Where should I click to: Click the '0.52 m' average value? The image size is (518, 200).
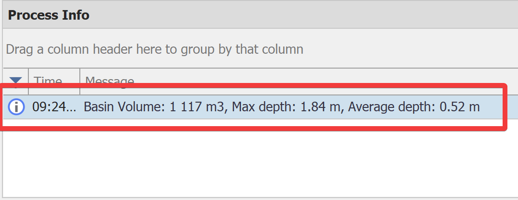[x=459, y=107]
